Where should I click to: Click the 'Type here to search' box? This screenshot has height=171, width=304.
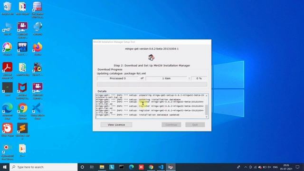tap(43, 167)
